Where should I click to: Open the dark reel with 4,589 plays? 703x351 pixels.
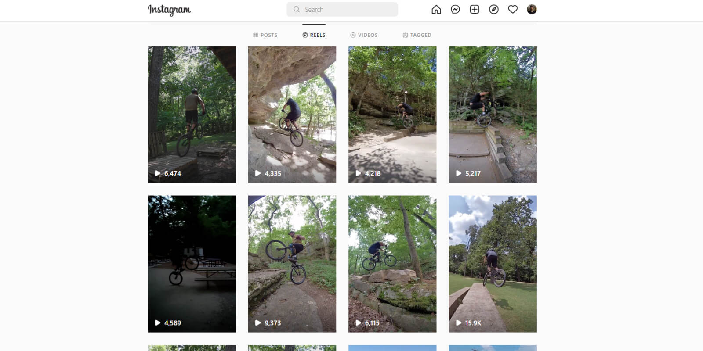point(192,264)
